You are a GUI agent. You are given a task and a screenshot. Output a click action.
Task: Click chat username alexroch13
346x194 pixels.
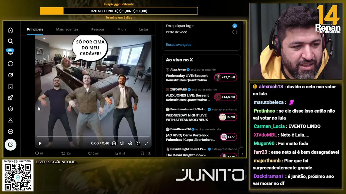coord(271,87)
